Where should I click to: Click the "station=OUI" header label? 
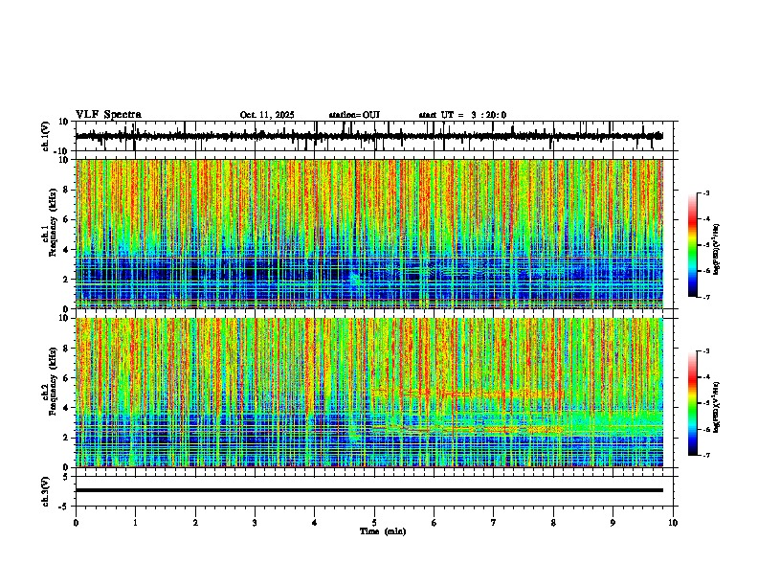click(x=354, y=115)
